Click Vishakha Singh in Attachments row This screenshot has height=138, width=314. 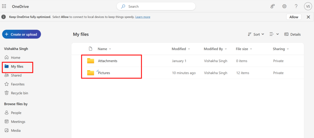[x=216, y=61]
